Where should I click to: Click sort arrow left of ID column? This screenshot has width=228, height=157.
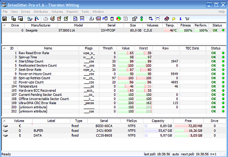point(5,48)
